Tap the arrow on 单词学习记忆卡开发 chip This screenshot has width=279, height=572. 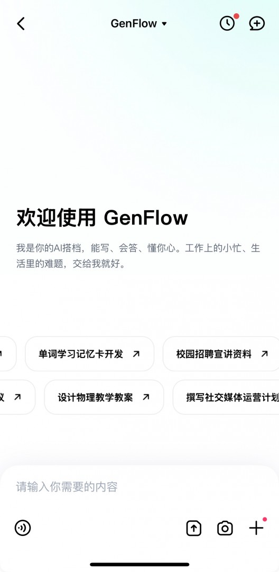(x=136, y=354)
